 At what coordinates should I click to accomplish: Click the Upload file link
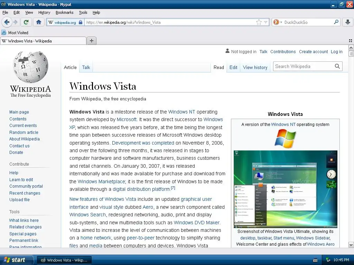19,200
